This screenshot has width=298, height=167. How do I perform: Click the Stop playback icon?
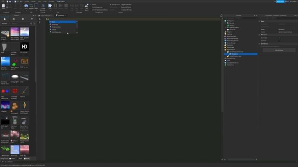coord(66,6)
